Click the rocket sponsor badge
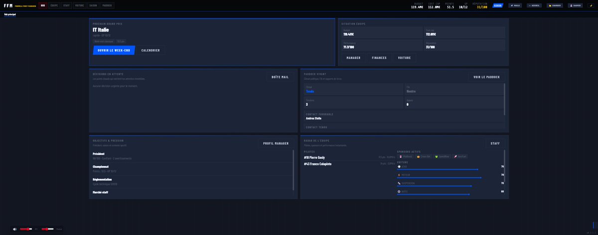The width and height of the screenshot is (598, 235). tap(461, 156)
